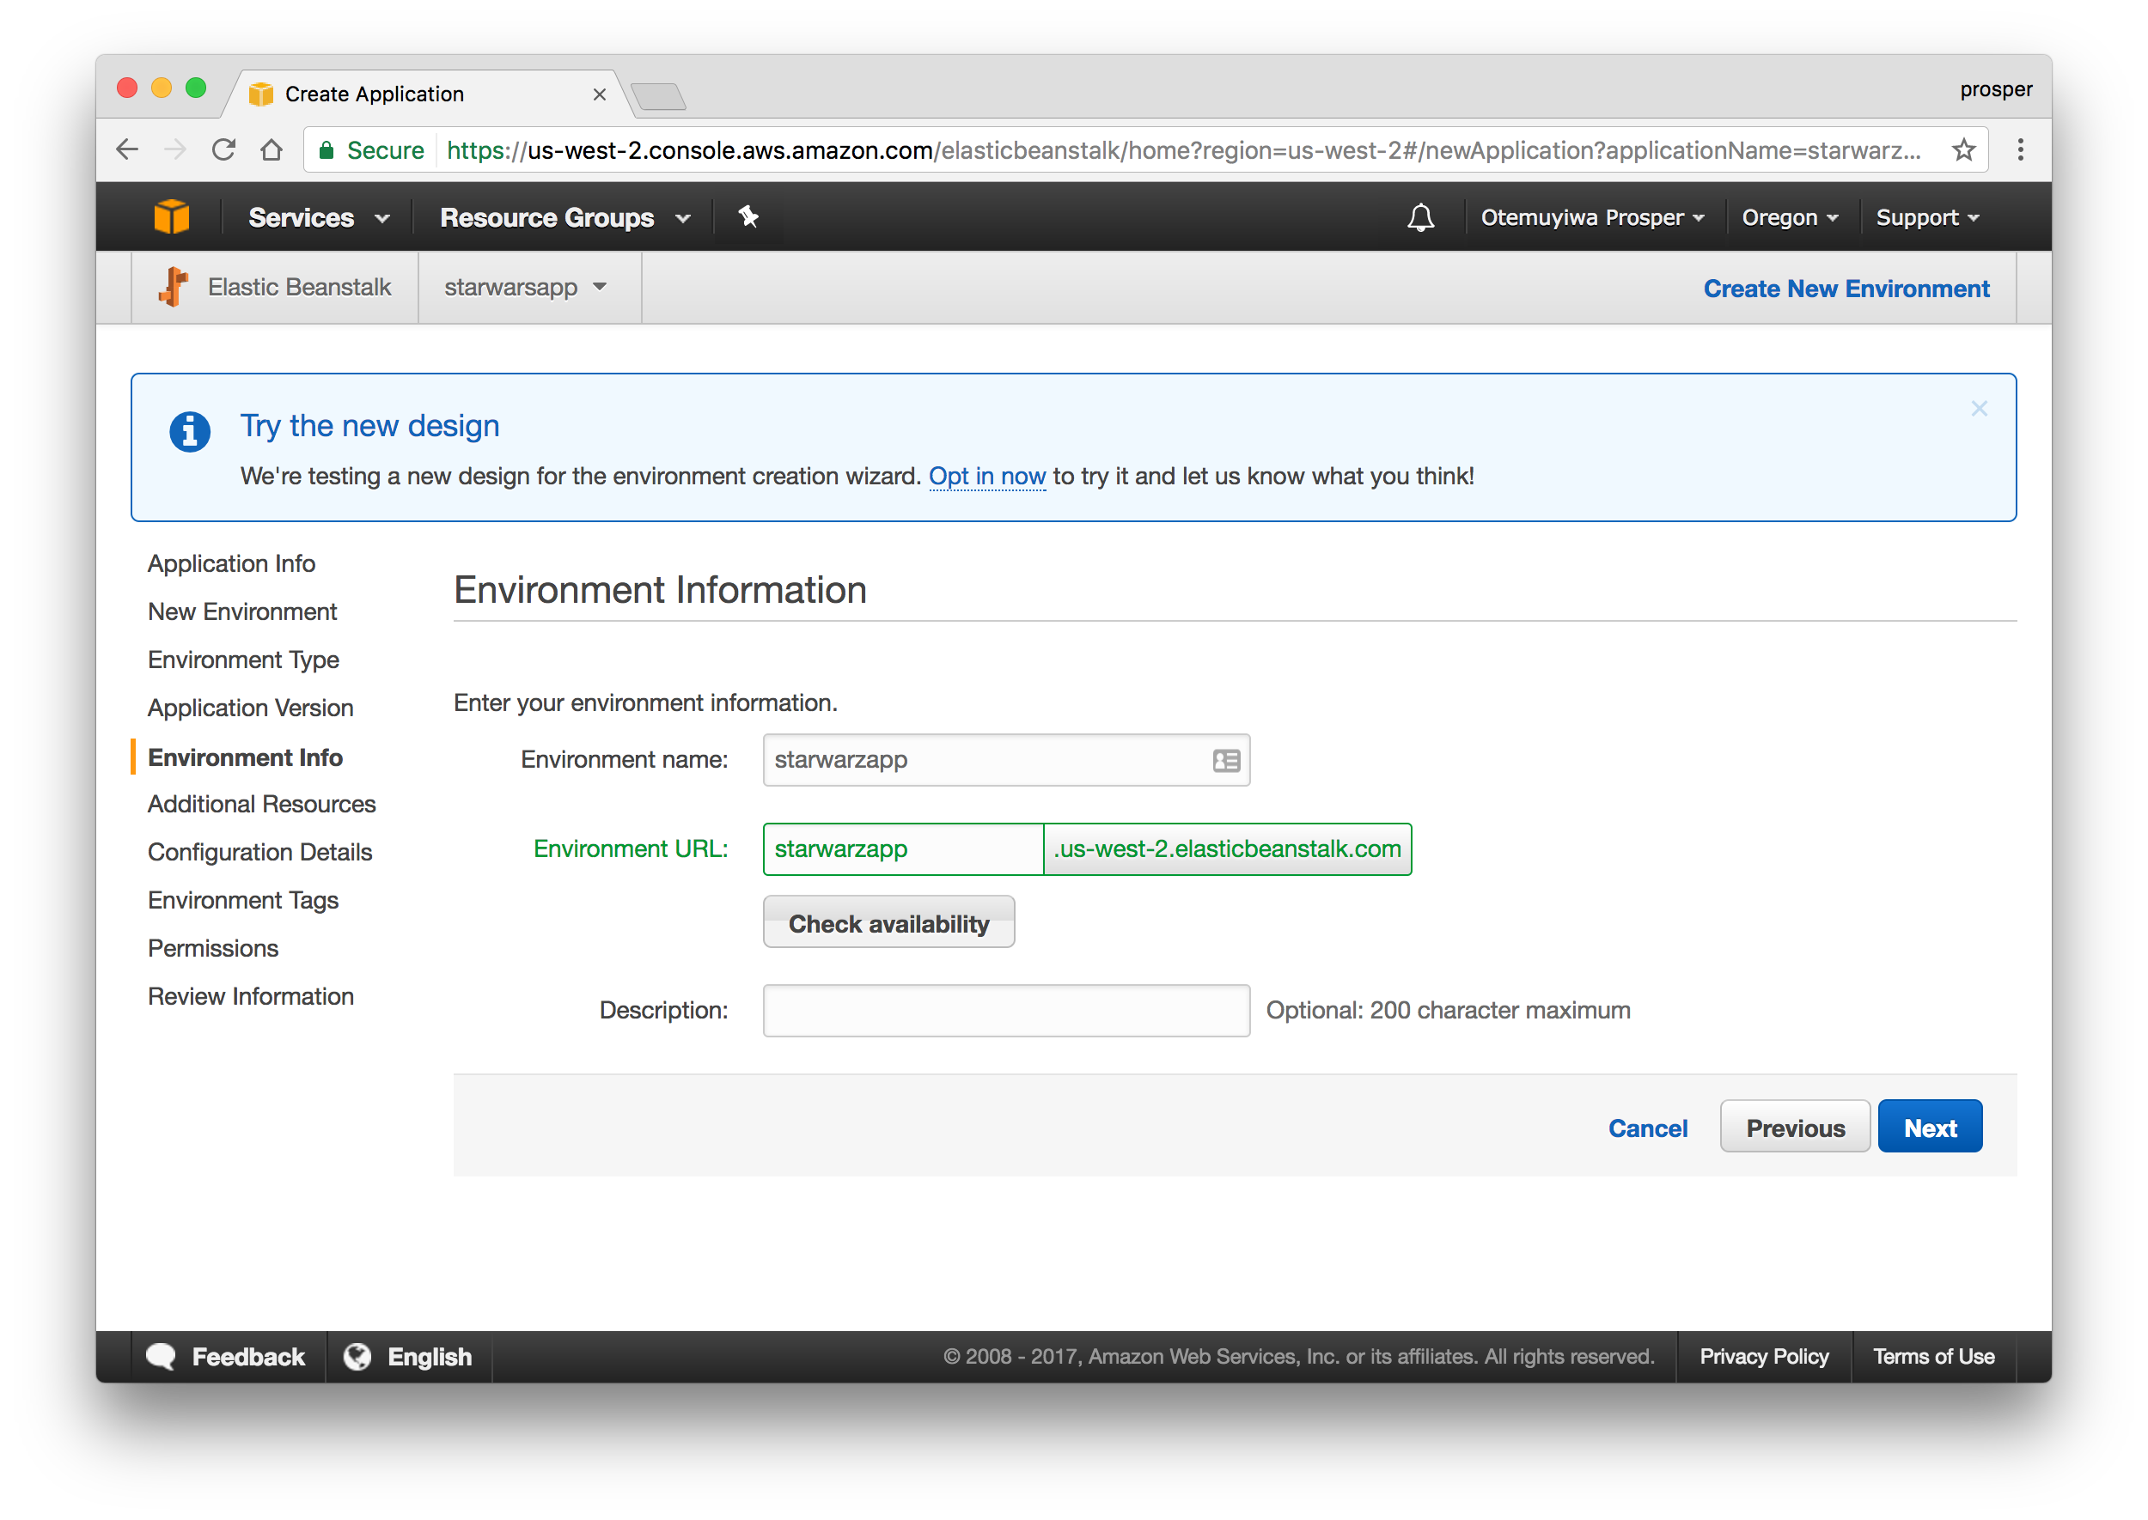The height and width of the screenshot is (1520, 2148).
Task: Open Chrome three-dot menu
Action: 2020,149
